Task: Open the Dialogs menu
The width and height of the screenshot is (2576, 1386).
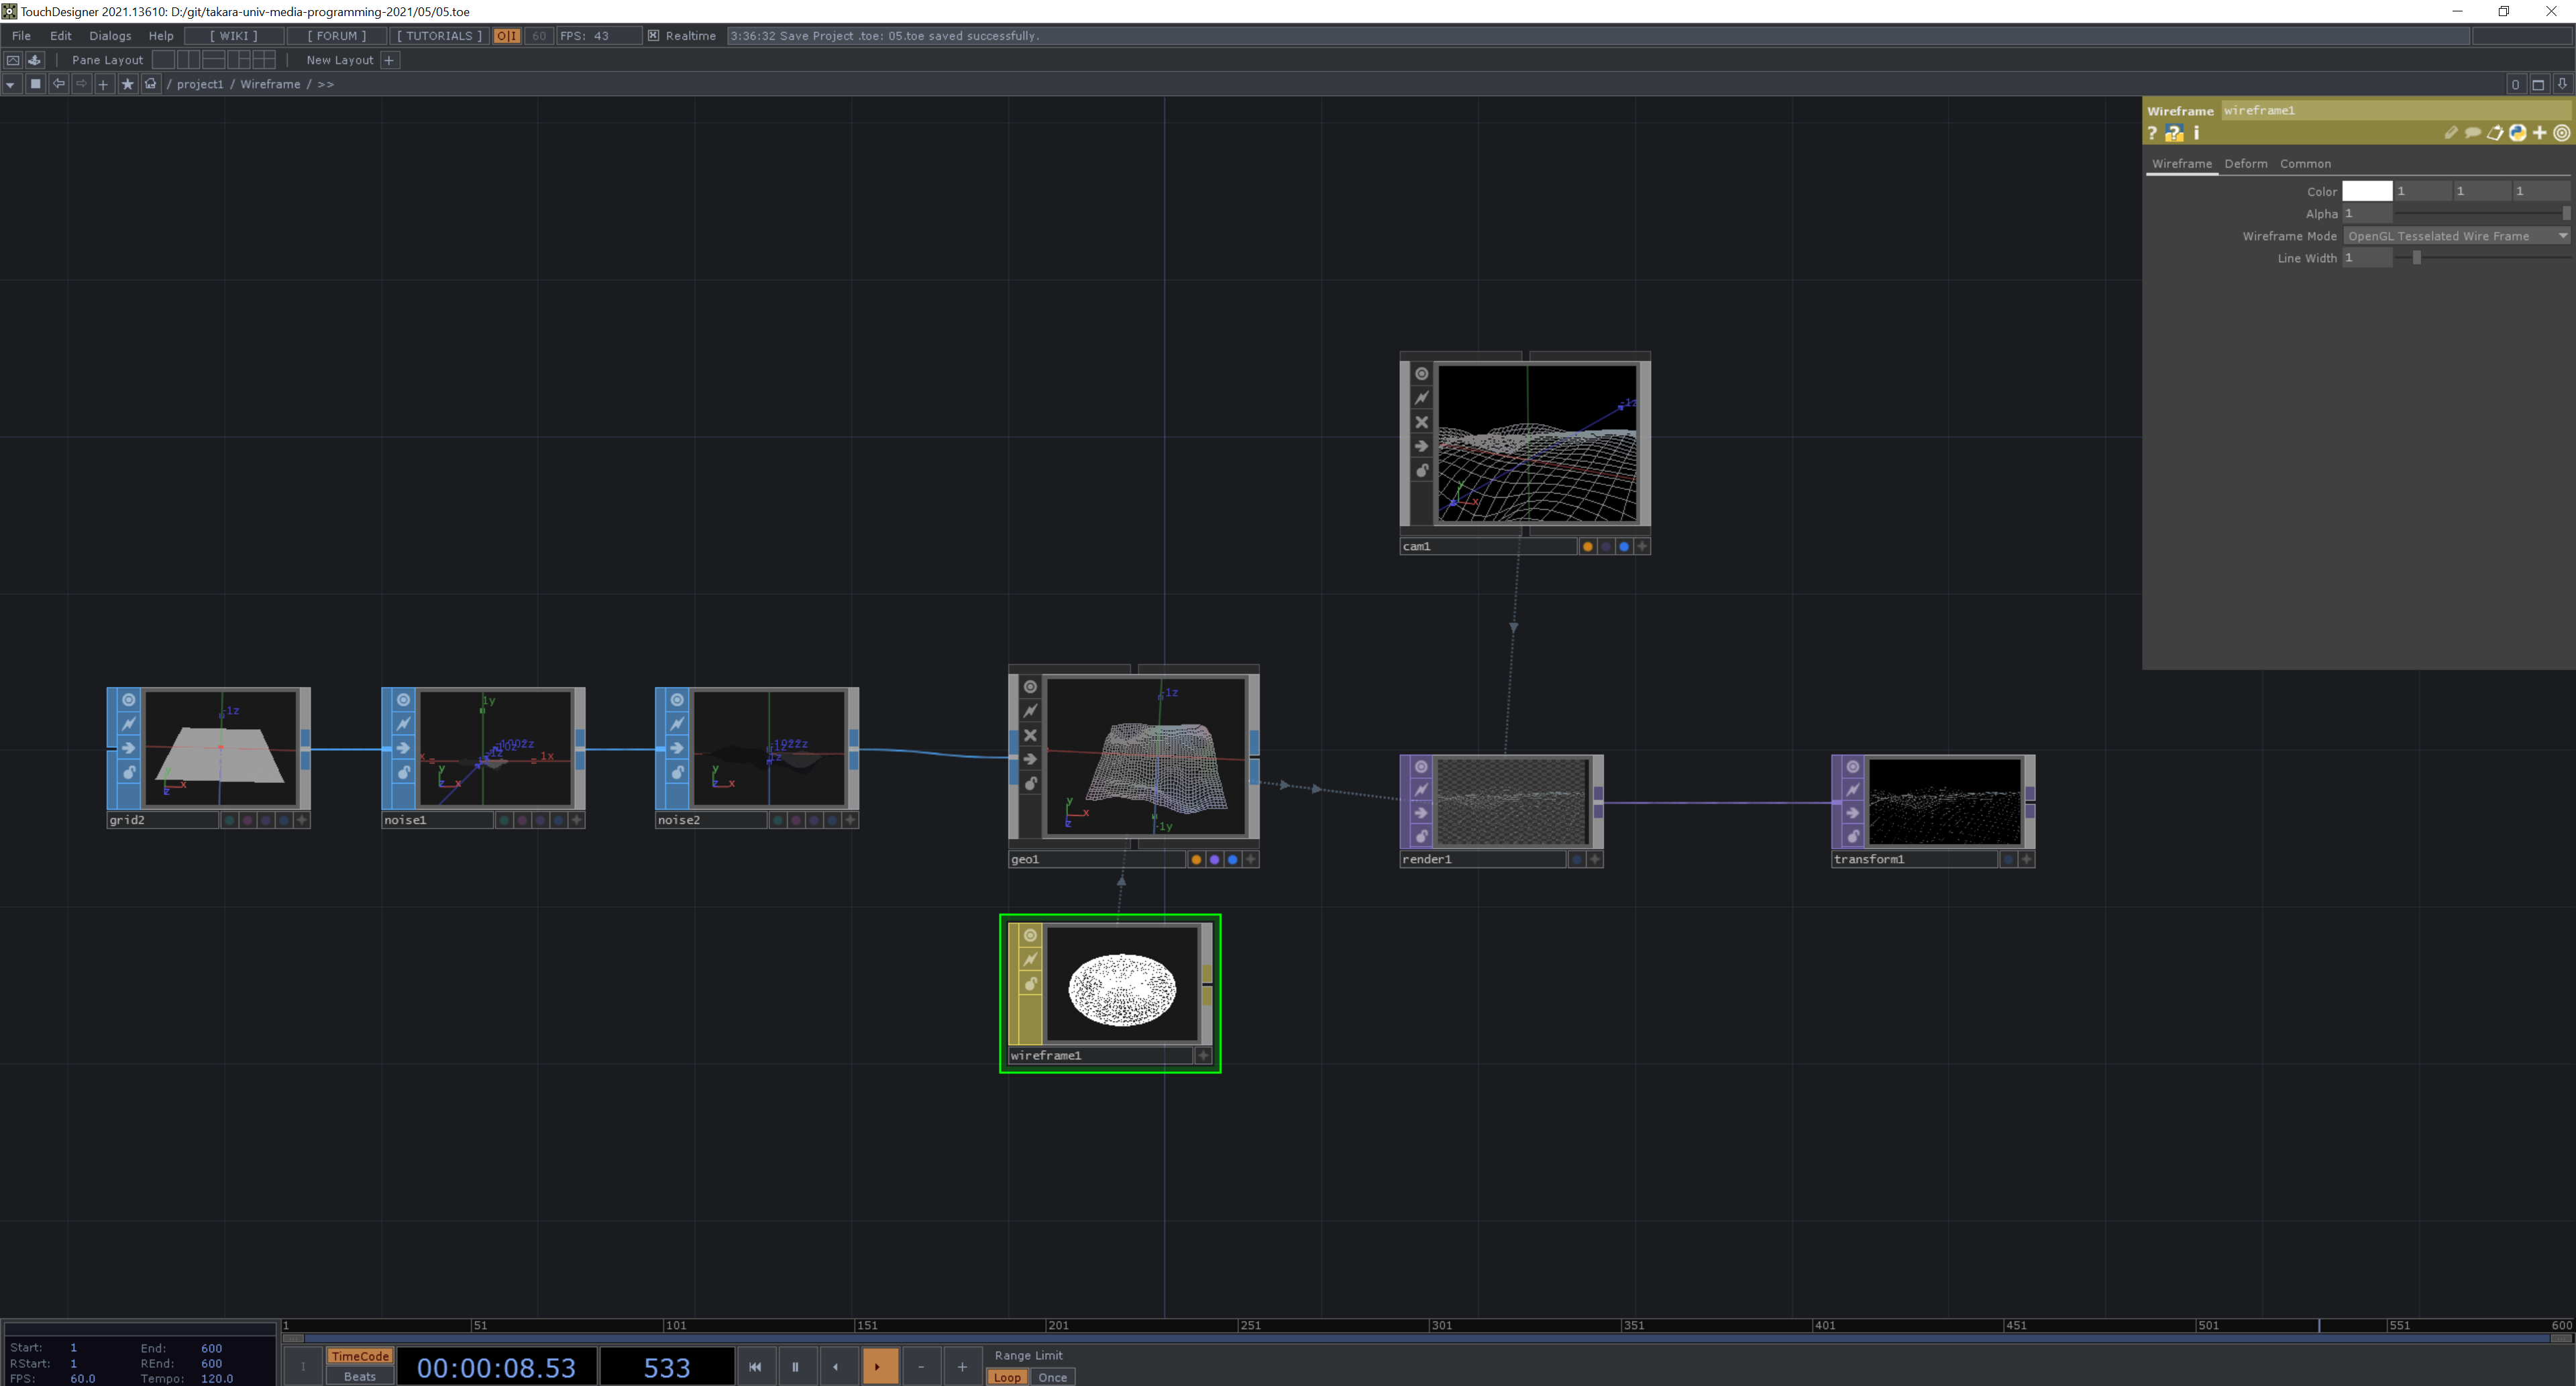Action: (x=110, y=36)
